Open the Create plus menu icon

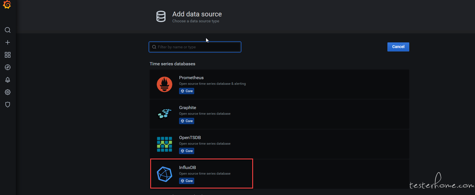(x=8, y=42)
